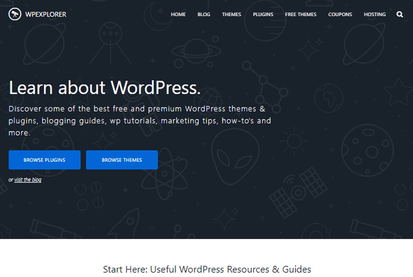Navigate to the Free Themes page
This screenshot has width=413, height=277.
[x=301, y=15]
